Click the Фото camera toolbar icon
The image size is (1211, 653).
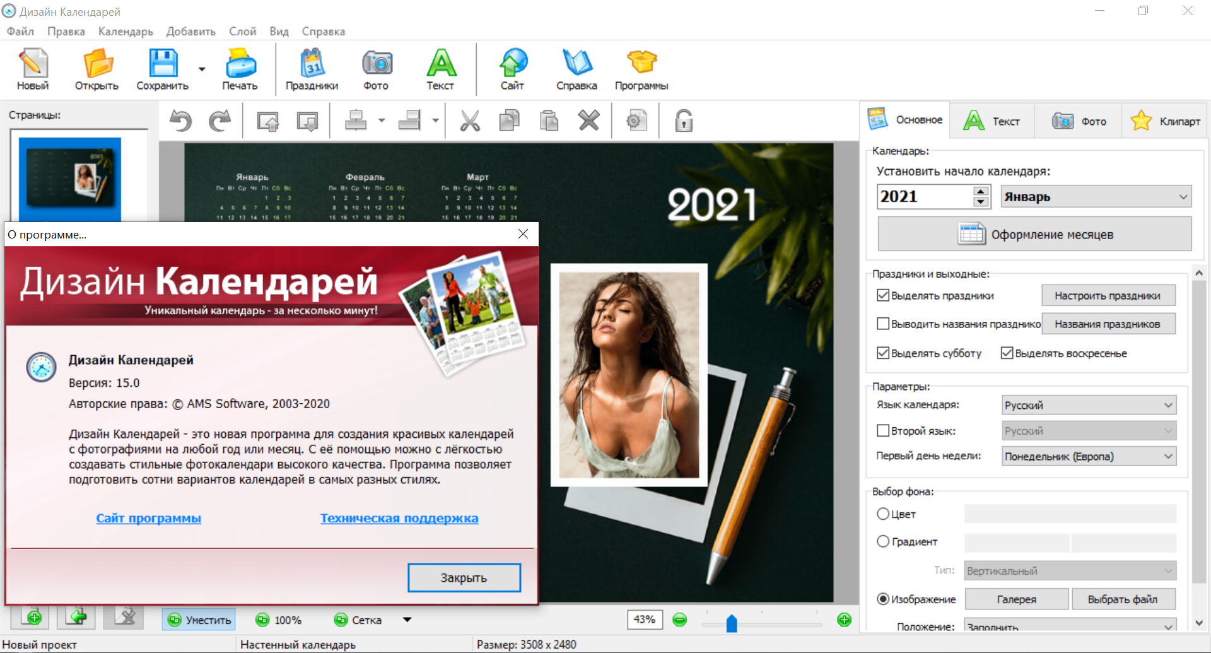tap(377, 69)
